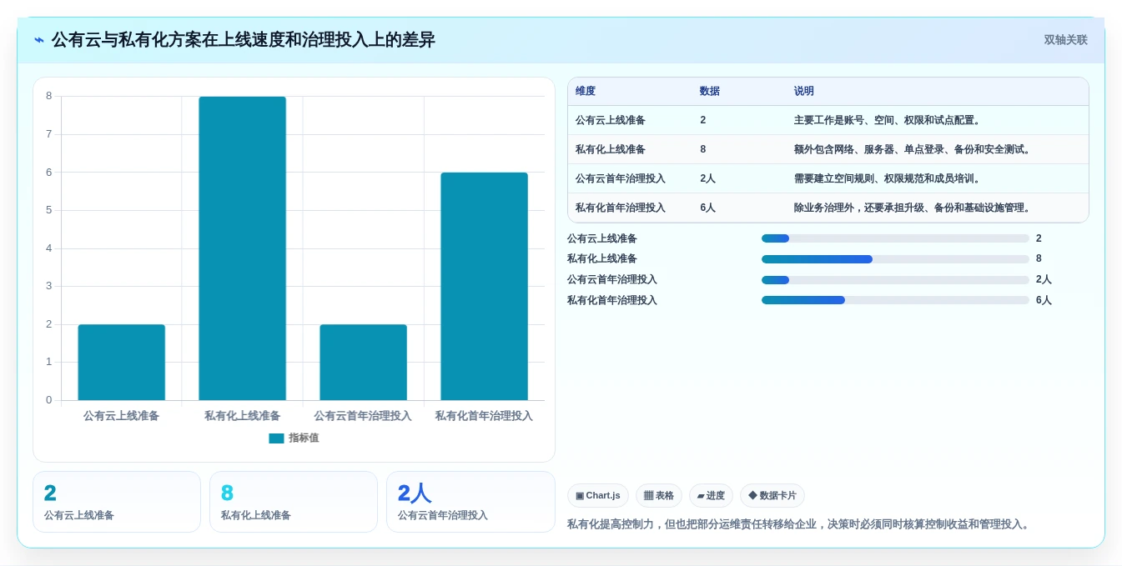Click the 私有化上线准备 progress bar
Viewport: 1122px width, 566px height.
[895, 259]
